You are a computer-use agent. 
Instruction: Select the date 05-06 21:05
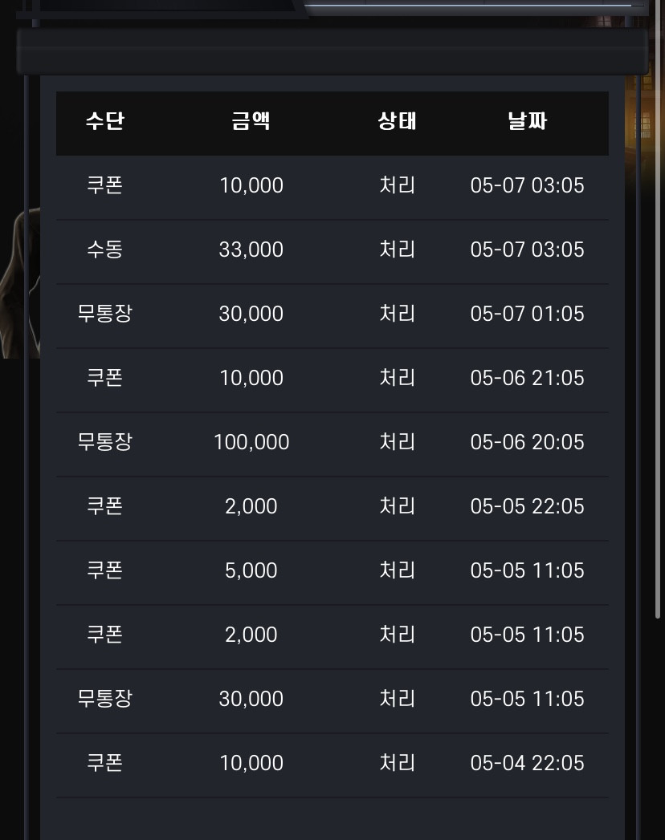coord(527,378)
